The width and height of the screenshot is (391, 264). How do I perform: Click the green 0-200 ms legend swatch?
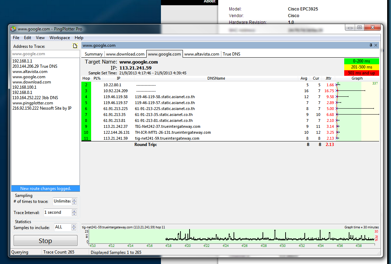[361, 61]
